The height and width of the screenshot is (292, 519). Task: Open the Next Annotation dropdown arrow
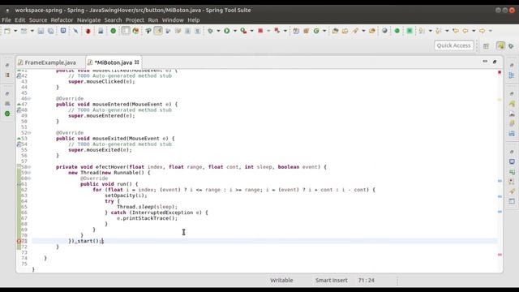[431, 31]
